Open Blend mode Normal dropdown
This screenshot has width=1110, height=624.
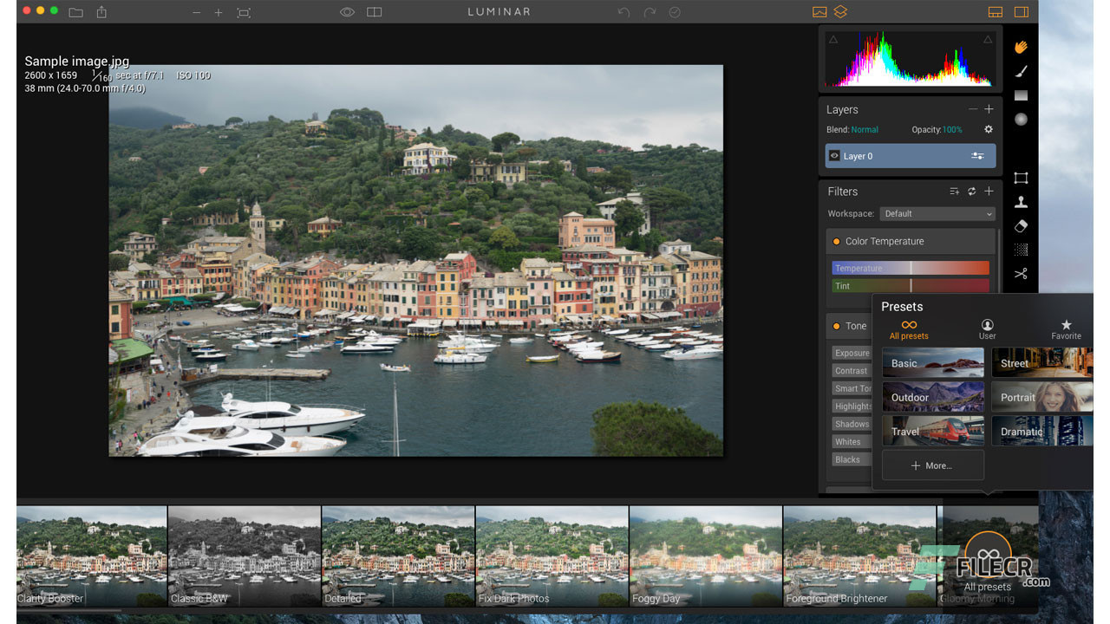864,130
